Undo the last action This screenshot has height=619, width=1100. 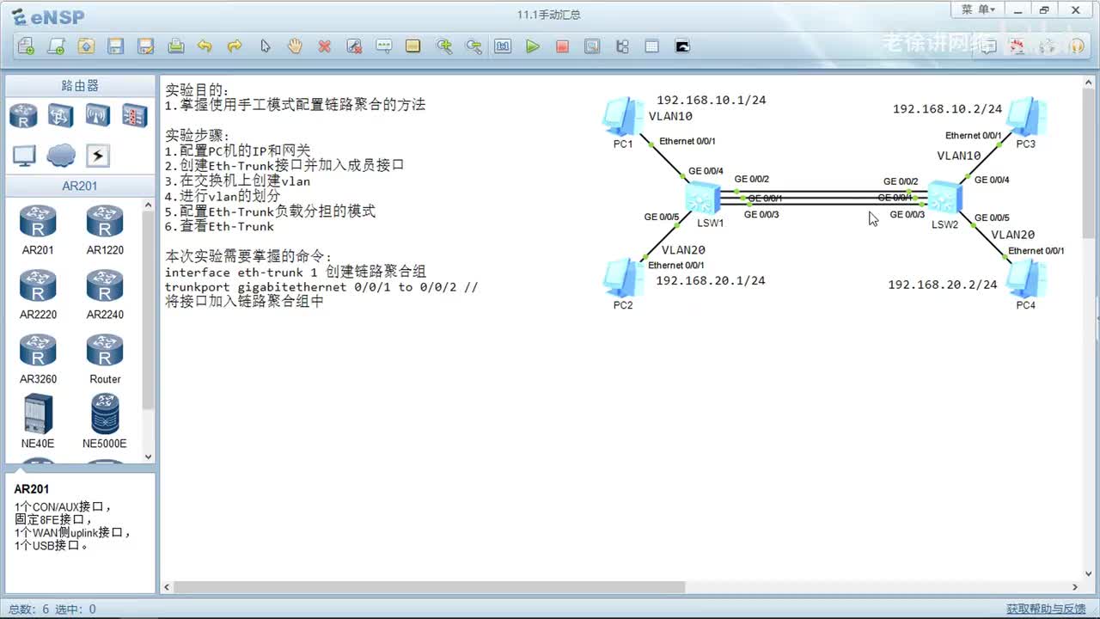205,46
